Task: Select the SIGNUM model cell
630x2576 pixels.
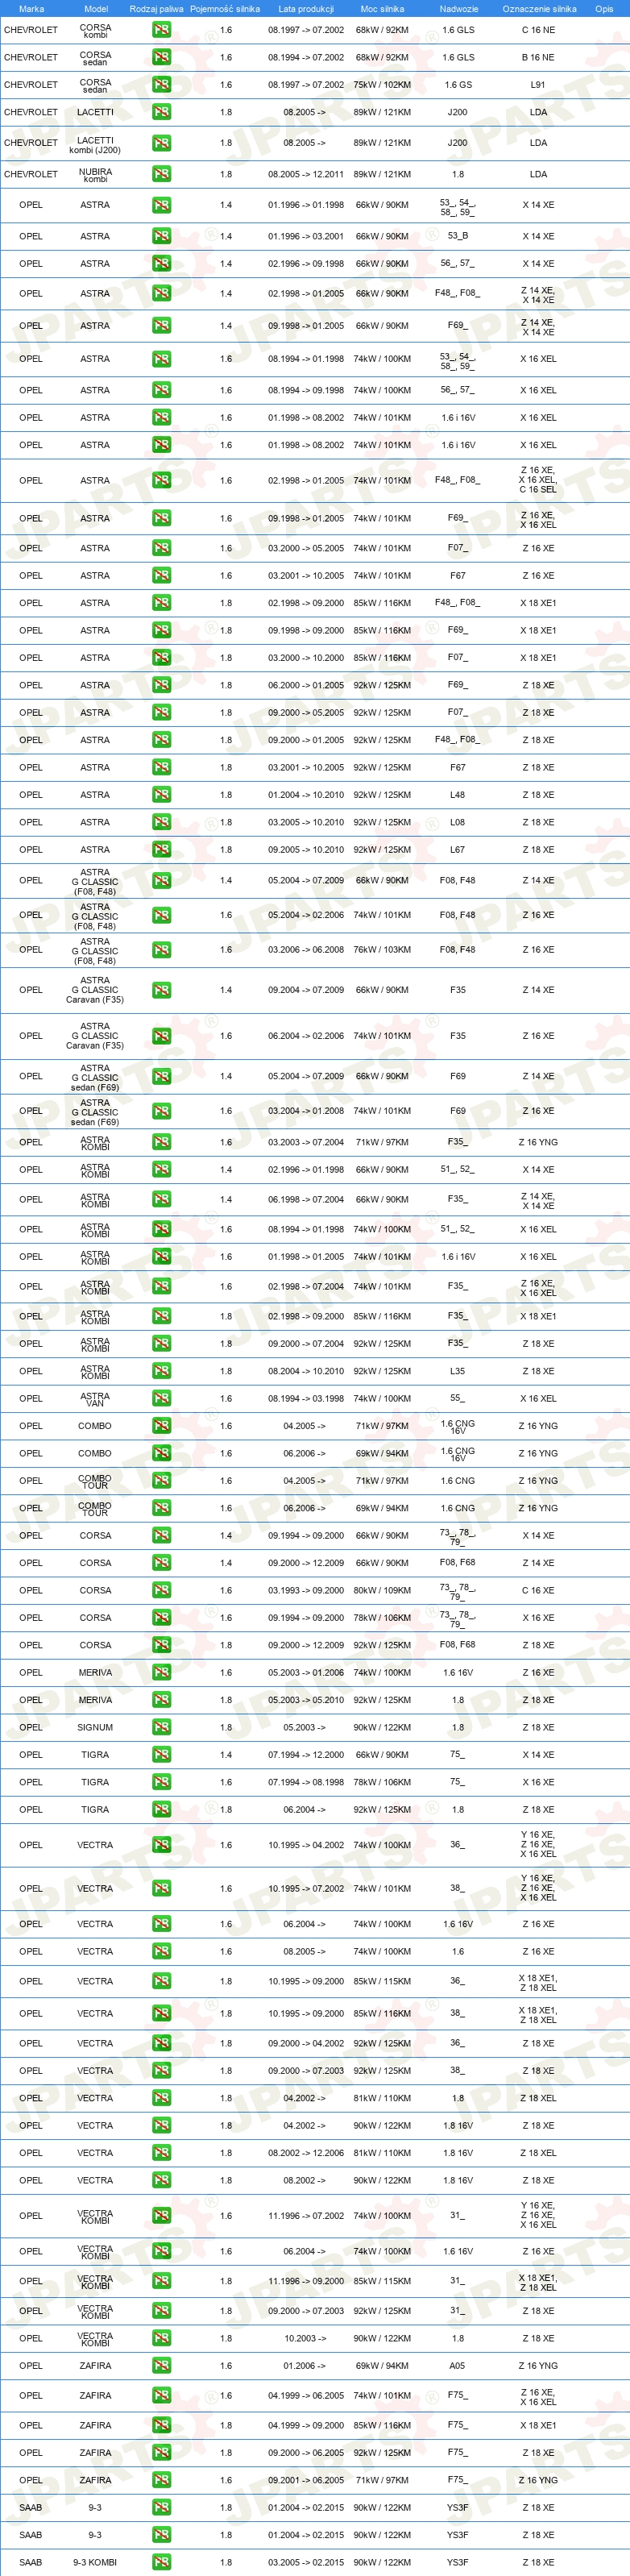Action: 95,1727
